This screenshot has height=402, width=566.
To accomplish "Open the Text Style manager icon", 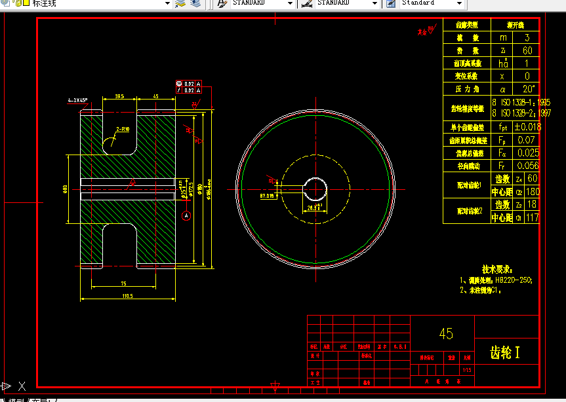I will (x=222, y=3).
